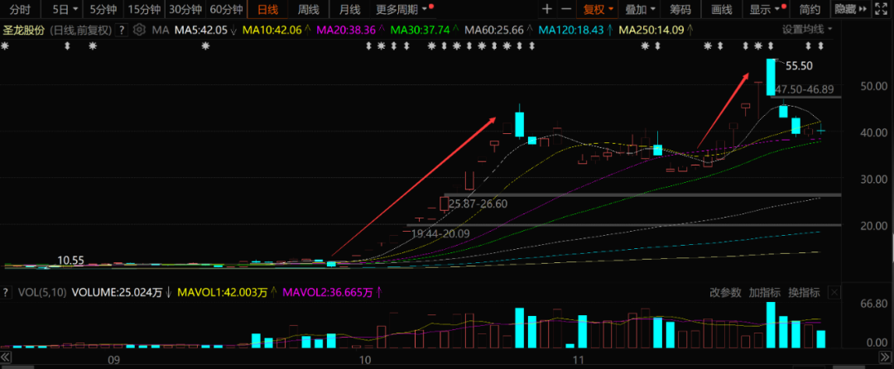Click the 10.55 low price label
This screenshot has width=894, height=369.
(x=70, y=261)
